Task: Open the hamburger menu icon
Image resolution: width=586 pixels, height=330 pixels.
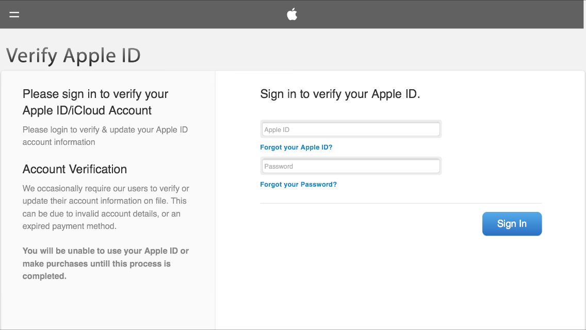Action: click(14, 14)
